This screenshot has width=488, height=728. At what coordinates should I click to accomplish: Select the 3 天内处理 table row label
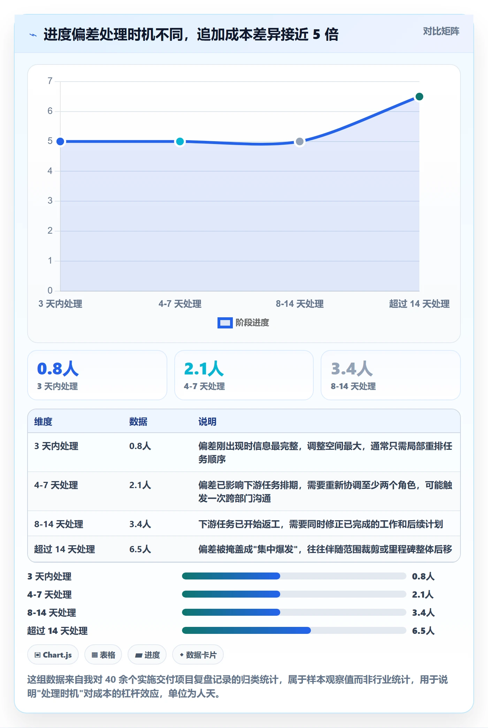pos(56,446)
